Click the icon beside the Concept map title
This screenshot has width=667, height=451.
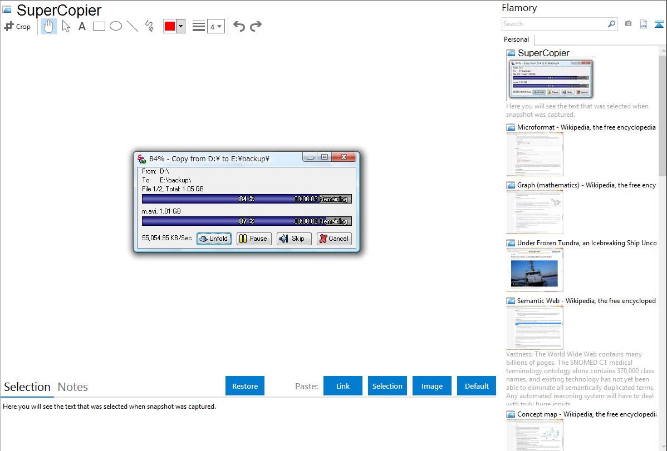511,414
